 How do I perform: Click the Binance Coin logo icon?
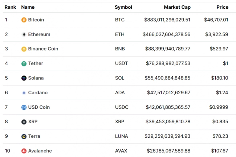[x=24, y=49]
